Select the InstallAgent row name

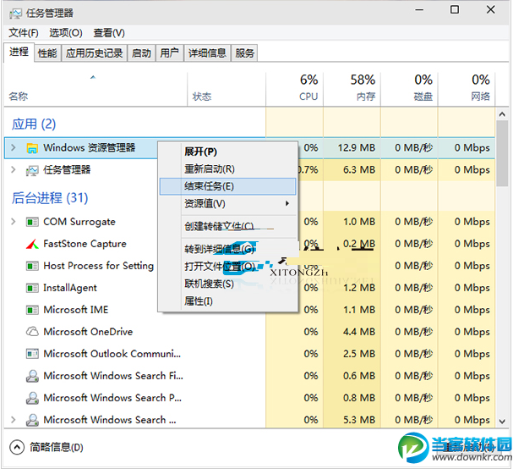(x=70, y=288)
